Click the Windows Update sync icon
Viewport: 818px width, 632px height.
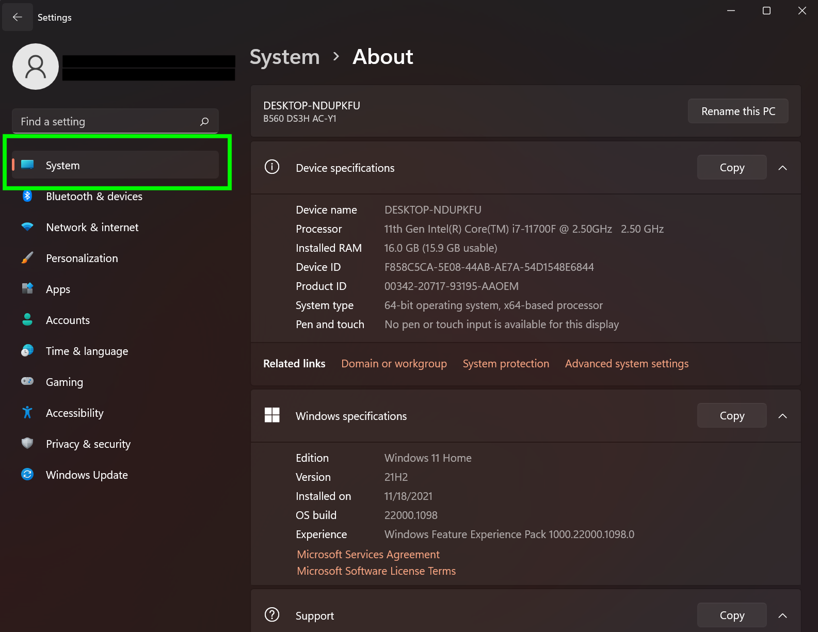coord(27,475)
